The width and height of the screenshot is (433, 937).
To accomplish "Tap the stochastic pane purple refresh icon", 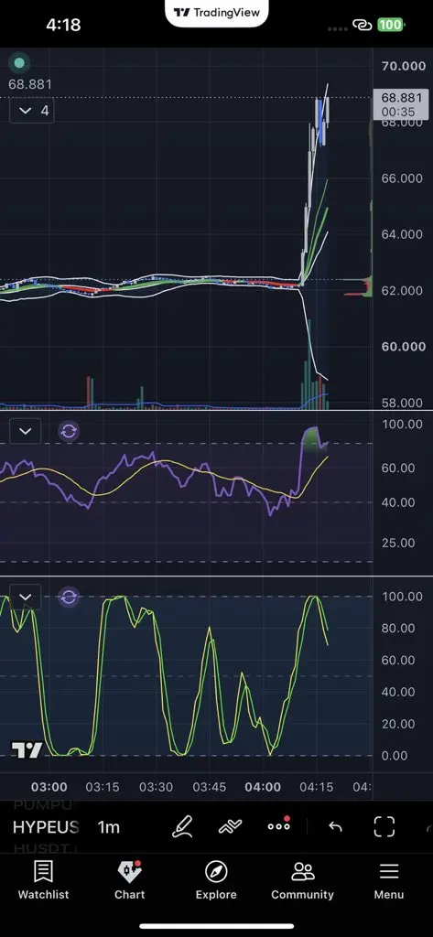I will pos(69,597).
